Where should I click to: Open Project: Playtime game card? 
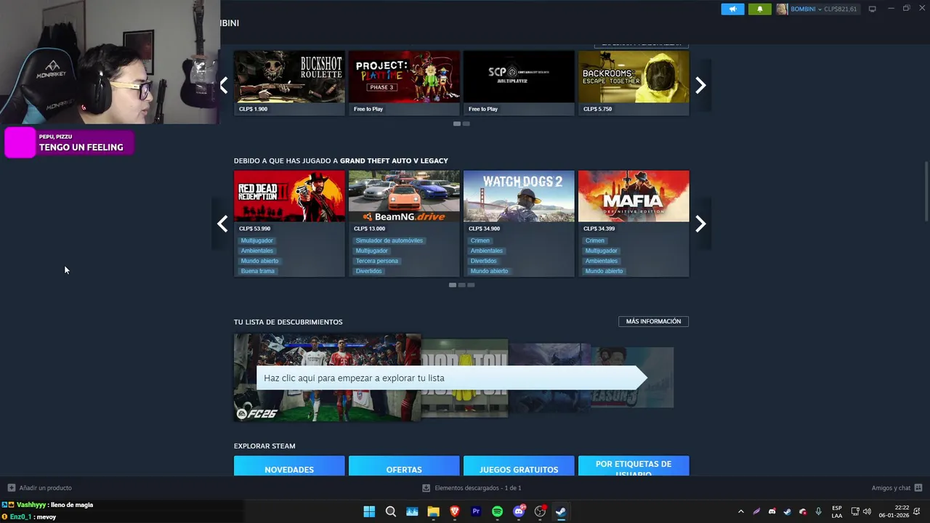(404, 82)
